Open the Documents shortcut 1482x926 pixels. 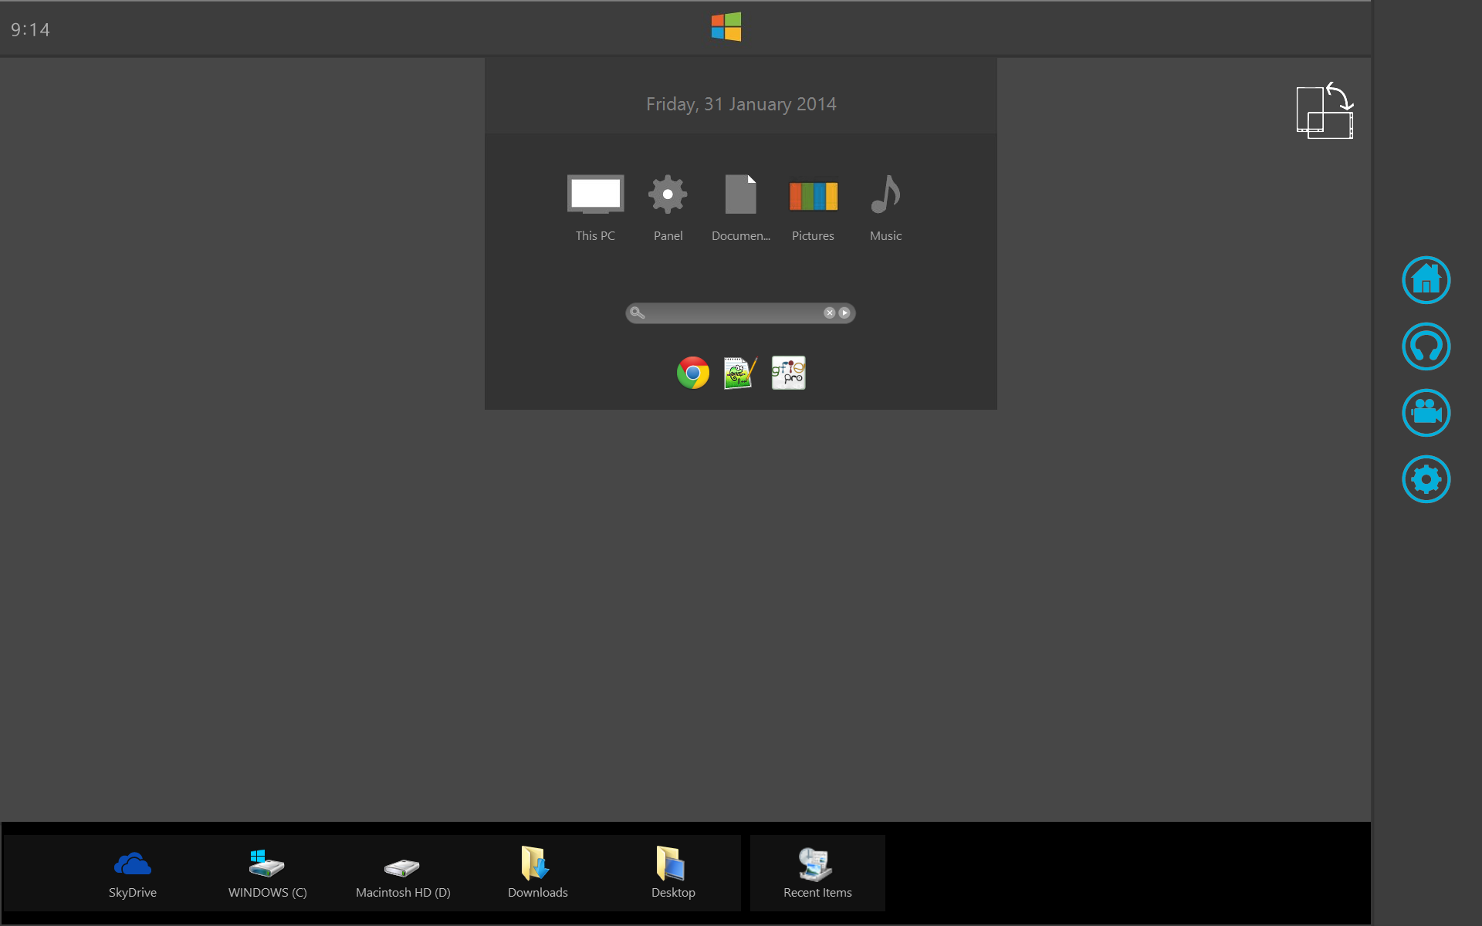[x=740, y=195]
